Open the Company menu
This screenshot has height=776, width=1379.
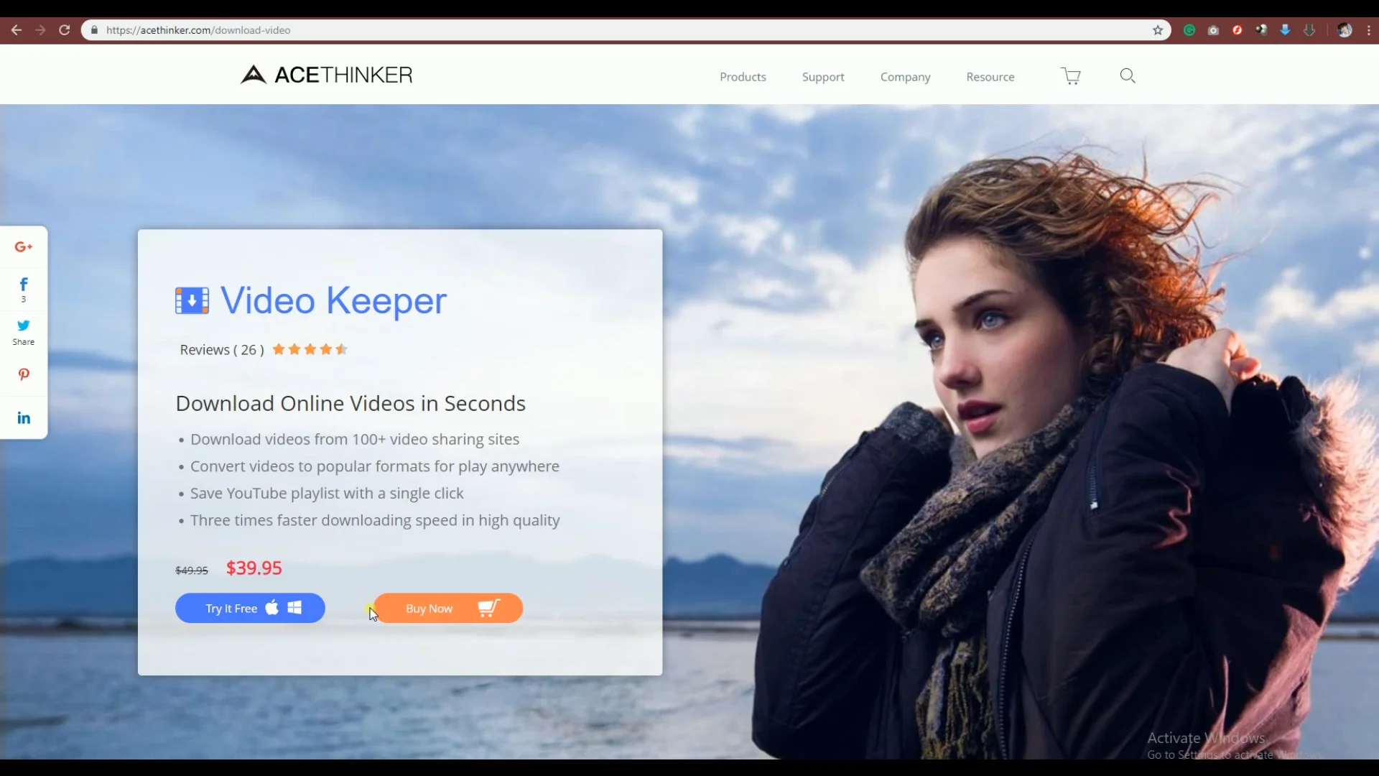coord(905,77)
